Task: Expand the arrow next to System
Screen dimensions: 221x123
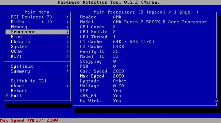Action: [67, 47]
